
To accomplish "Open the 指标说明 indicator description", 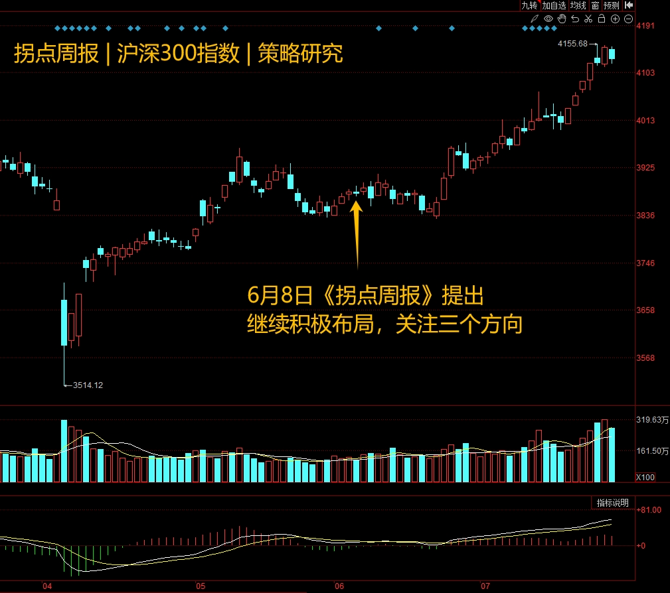I will (613, 503).
